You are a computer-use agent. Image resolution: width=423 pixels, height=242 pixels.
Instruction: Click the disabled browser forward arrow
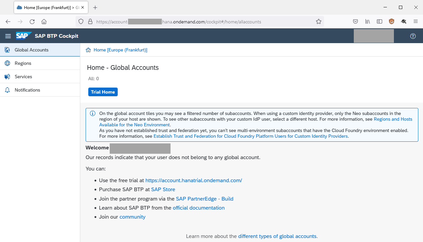(x=20, y=21)
